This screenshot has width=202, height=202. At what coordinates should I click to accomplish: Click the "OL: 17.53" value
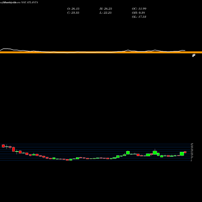pos(139,17)
